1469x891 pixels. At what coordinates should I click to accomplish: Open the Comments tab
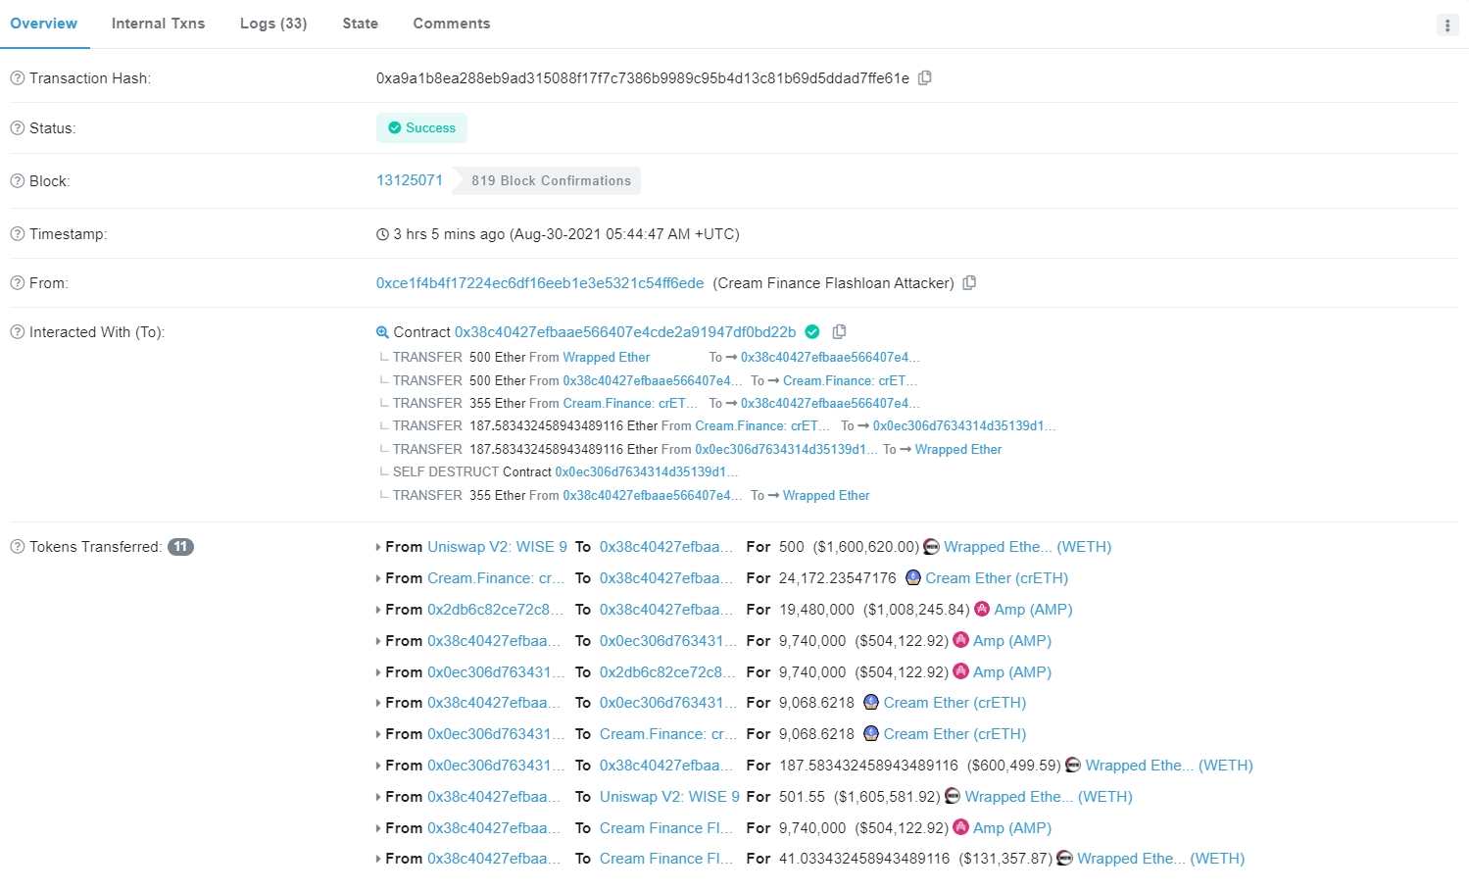pyautogui.click(x=451, y=24)
